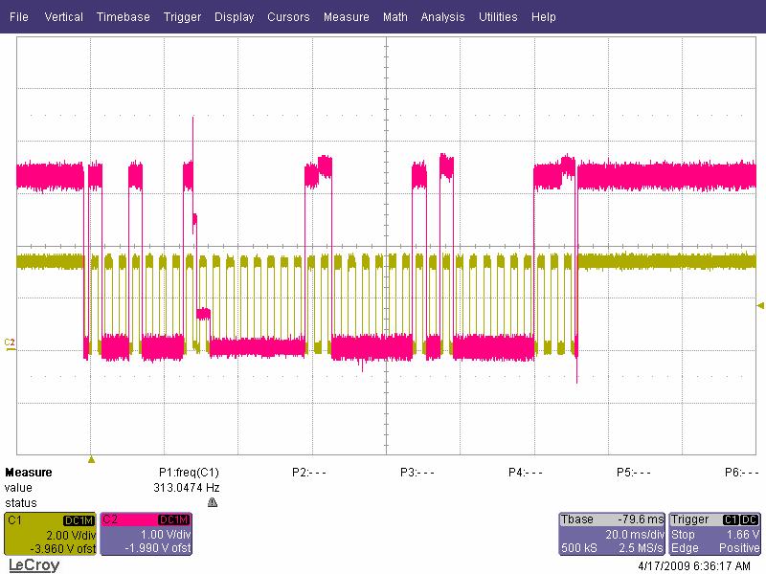Click the trigger position marker below the grid
Screen dimensions: 766x574
(x=91, y=459)
